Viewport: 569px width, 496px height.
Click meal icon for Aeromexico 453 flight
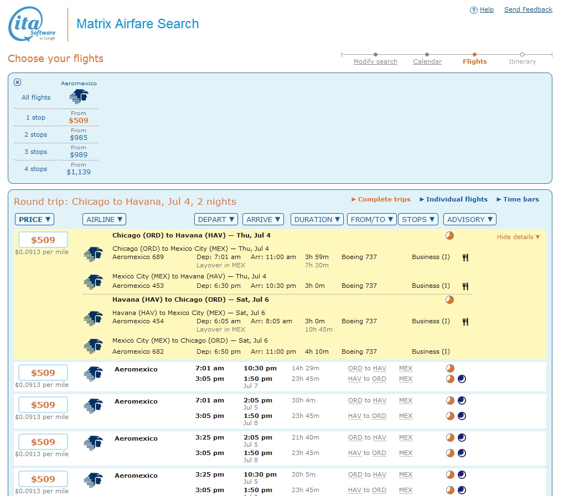coord(465,286)
